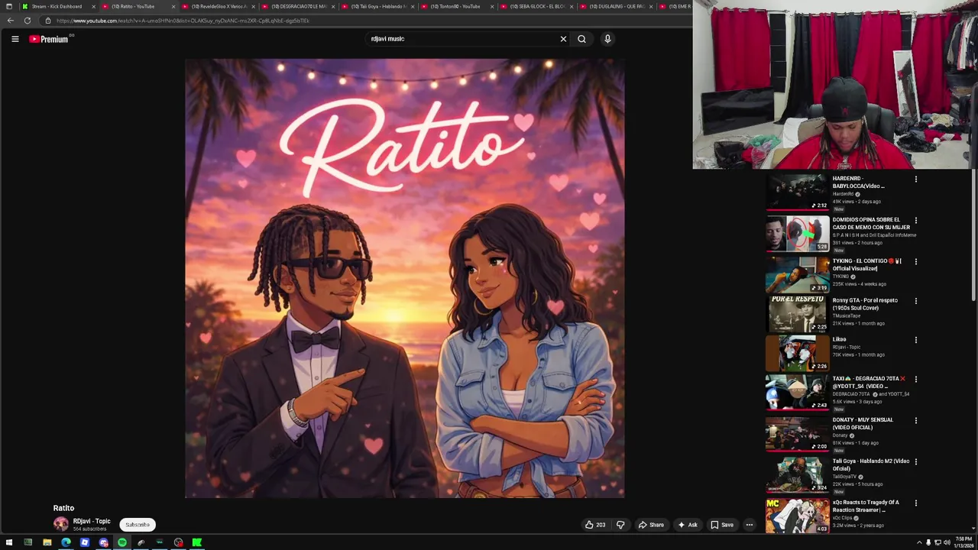978x550 pixels.
Task: Open more actions ellipsis beside Save
Action: click(750, 525)
